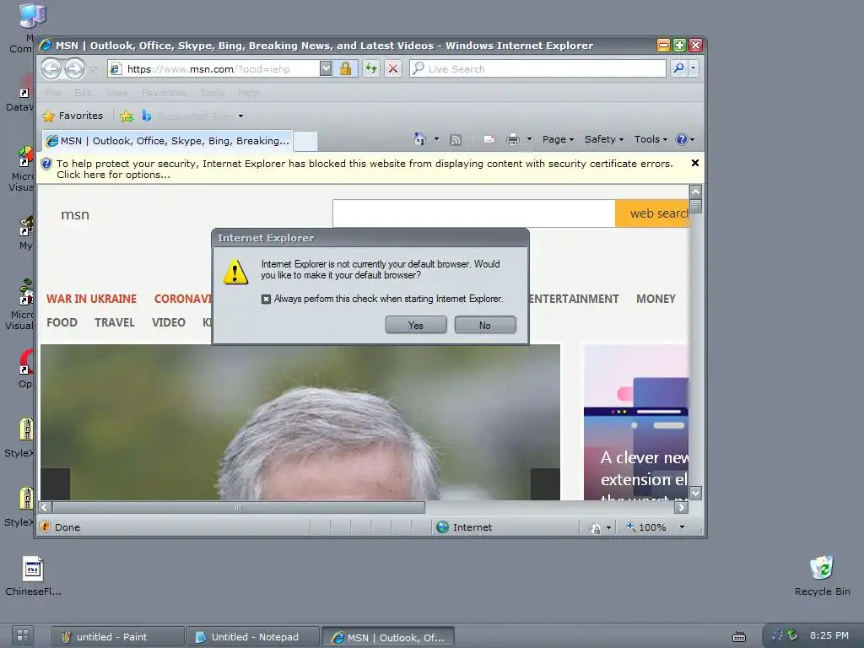Open the MONEY navigation link
Screen dimensions: 864x648
656,299
